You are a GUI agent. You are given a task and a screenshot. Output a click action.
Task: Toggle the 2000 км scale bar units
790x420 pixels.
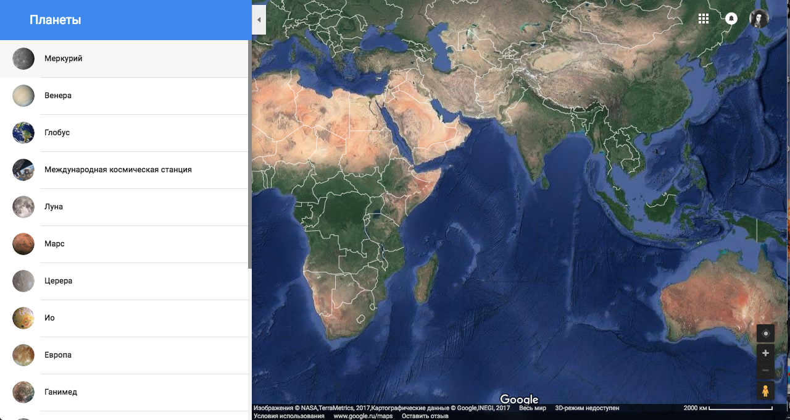(x=728, y=408)
